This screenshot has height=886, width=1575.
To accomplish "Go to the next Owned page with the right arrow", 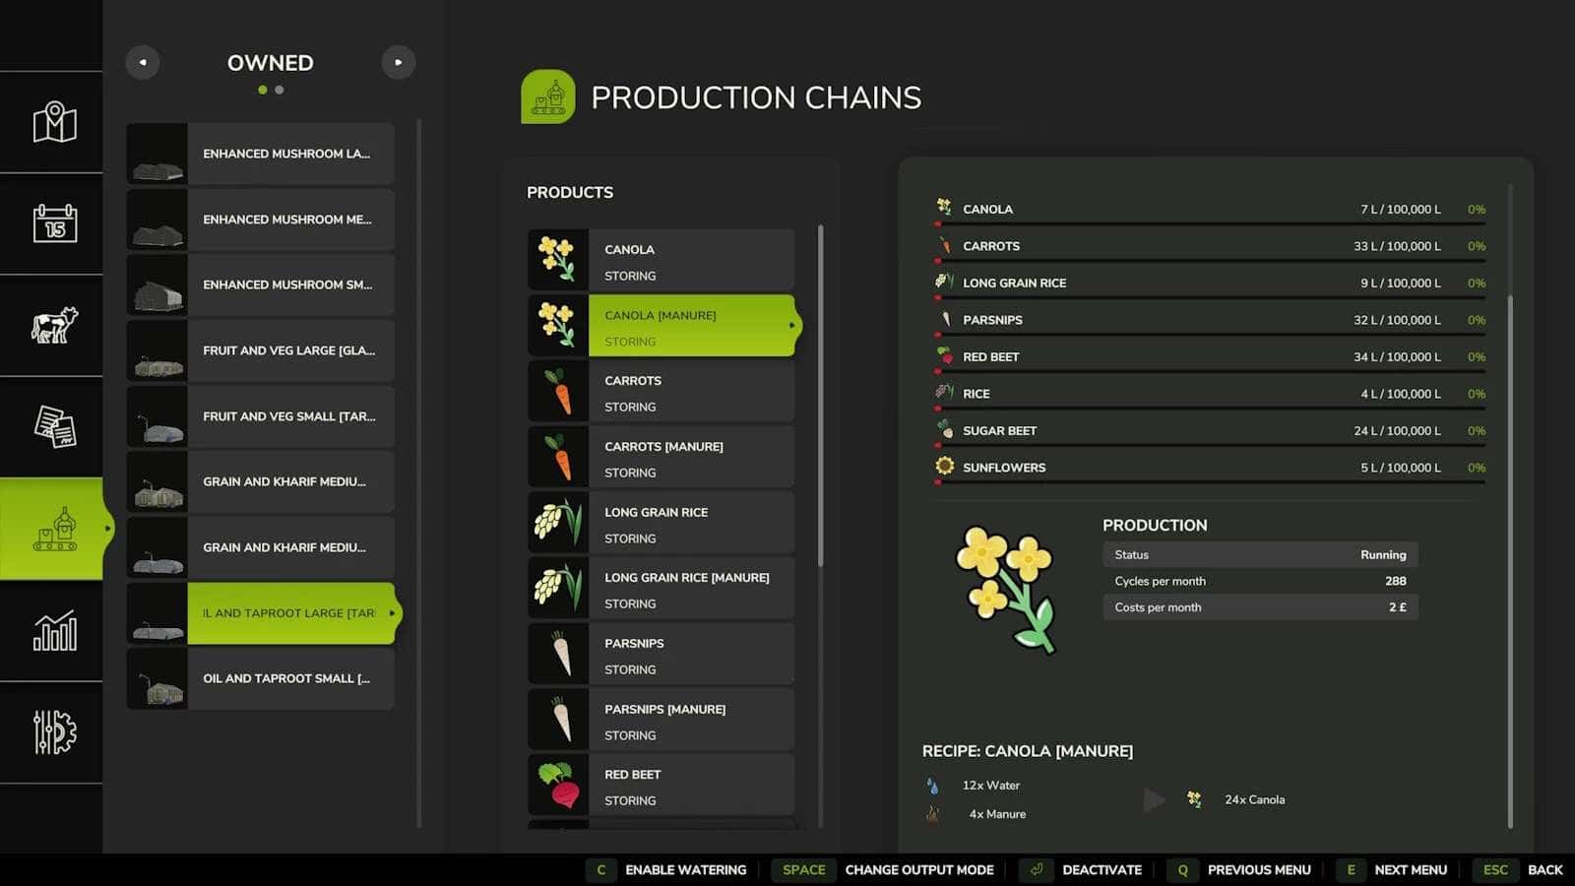I will [398, 62].
